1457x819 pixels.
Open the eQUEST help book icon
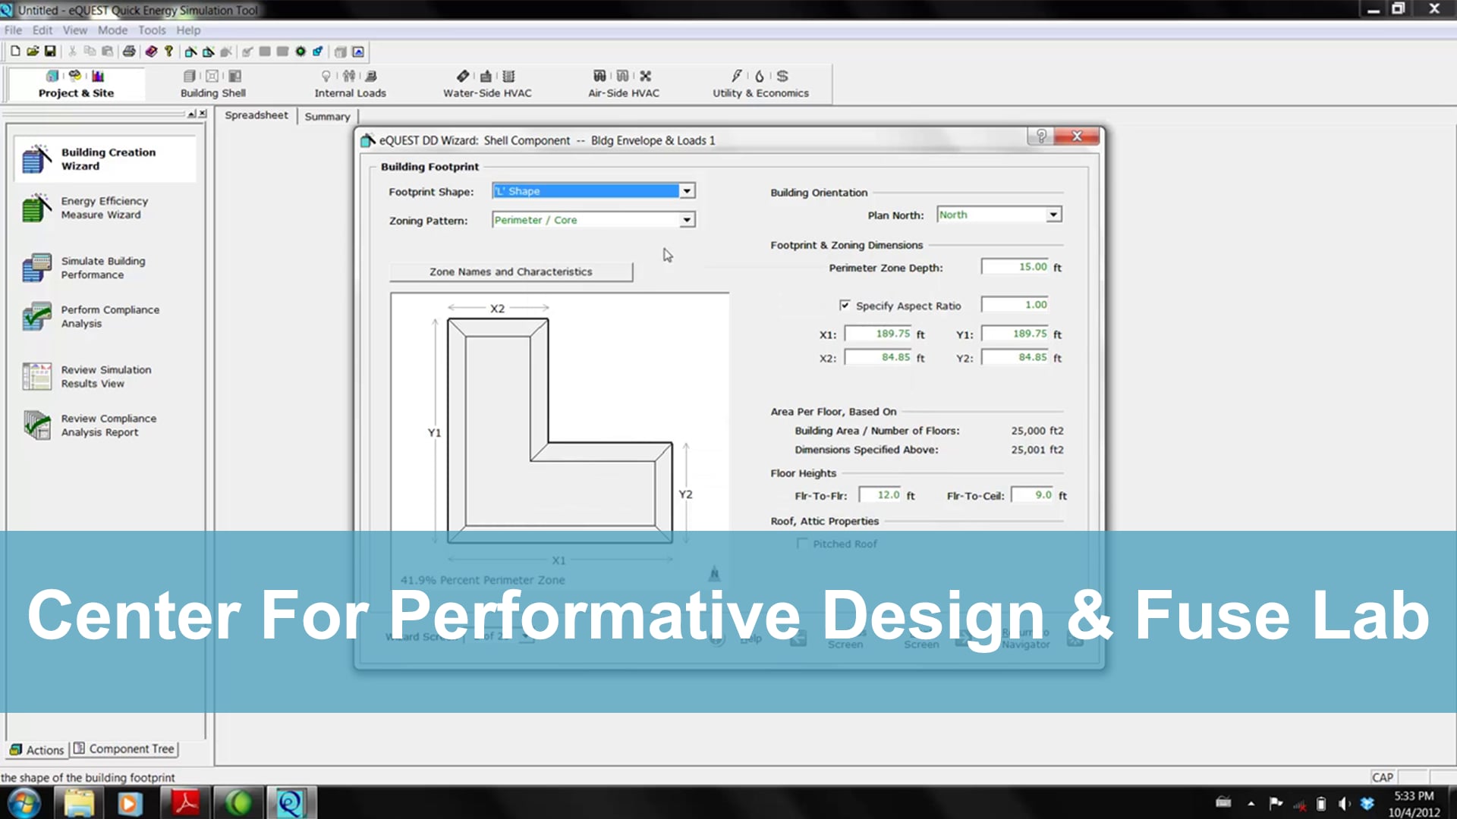click(149, 52)
